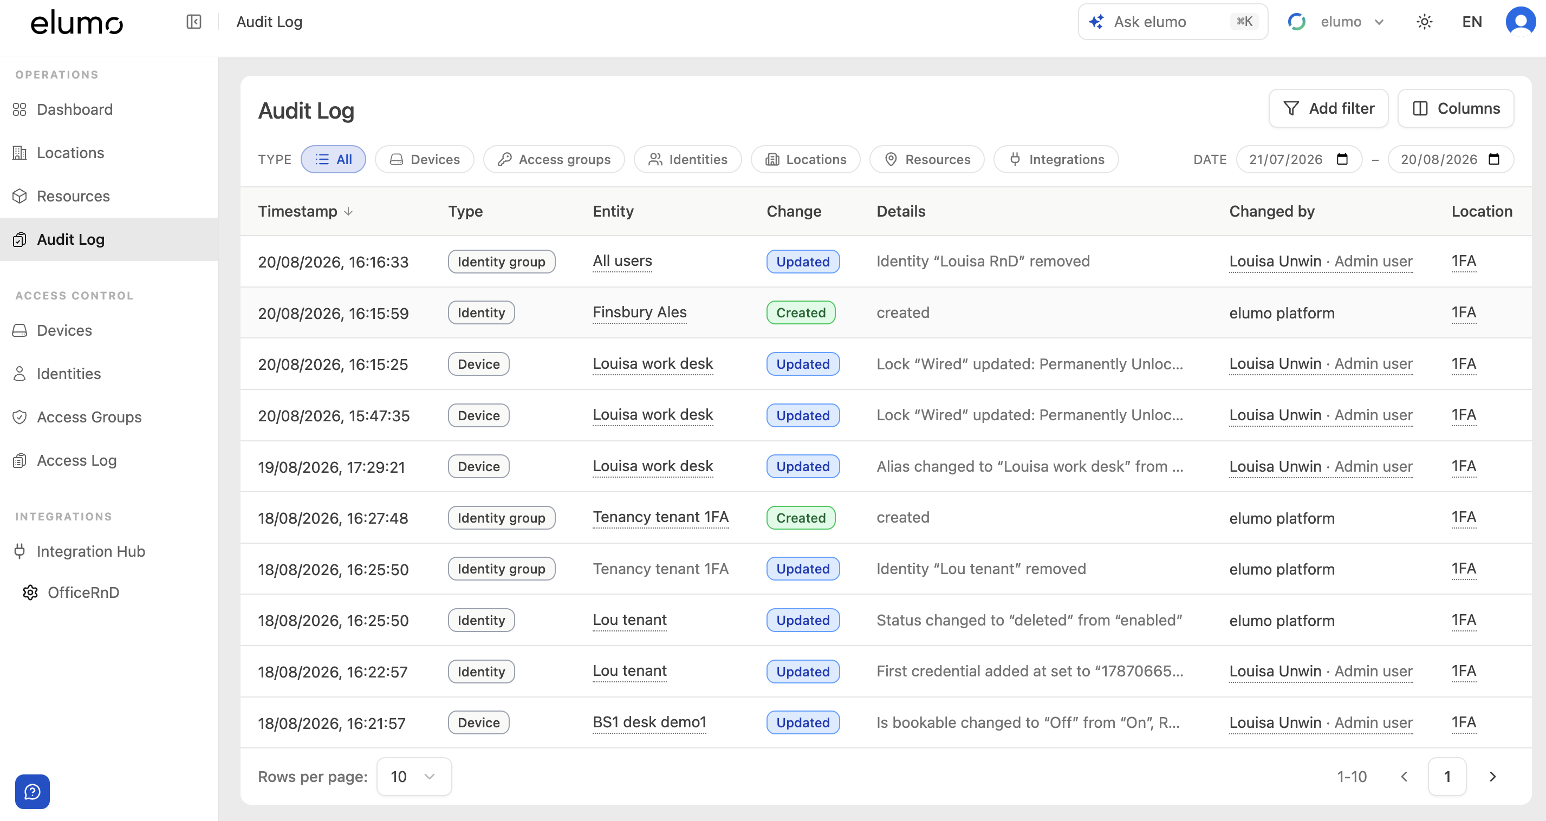
Task: Click the OfficeRnD gear icon
Action: tap(31, 592)
